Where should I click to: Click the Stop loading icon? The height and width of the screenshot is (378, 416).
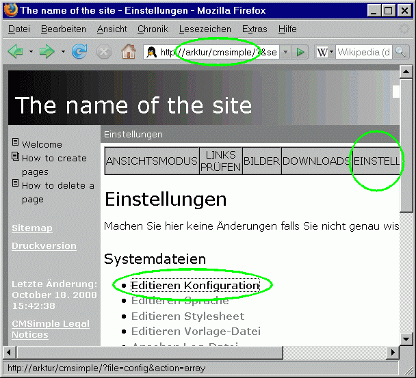[x=103, y=52]
